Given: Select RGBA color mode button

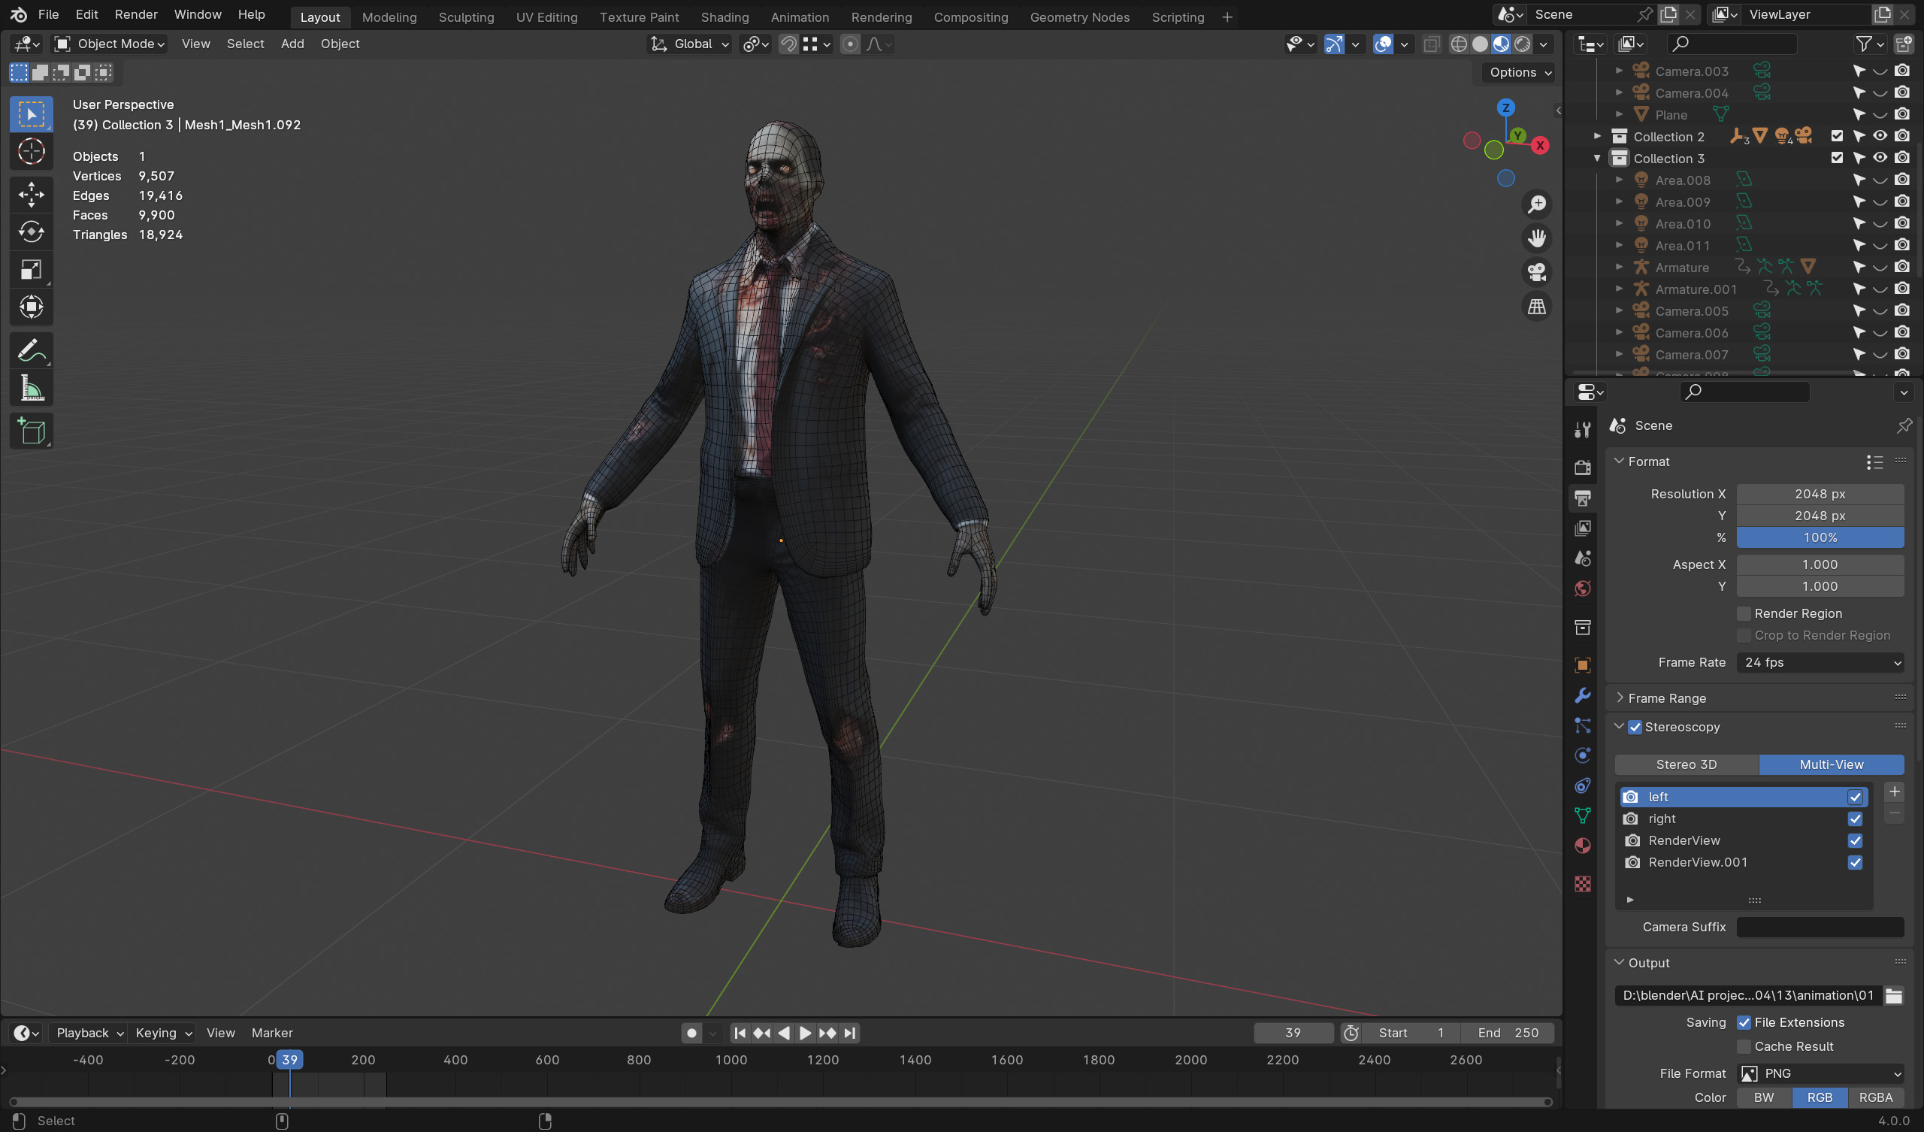Looking at the screenshot, I should (x=1875, y=1097).
